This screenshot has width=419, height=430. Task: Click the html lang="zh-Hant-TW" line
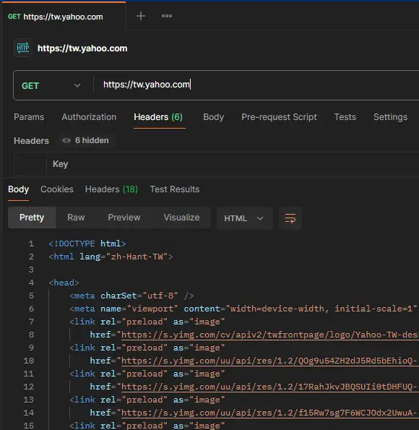[111, 257]
